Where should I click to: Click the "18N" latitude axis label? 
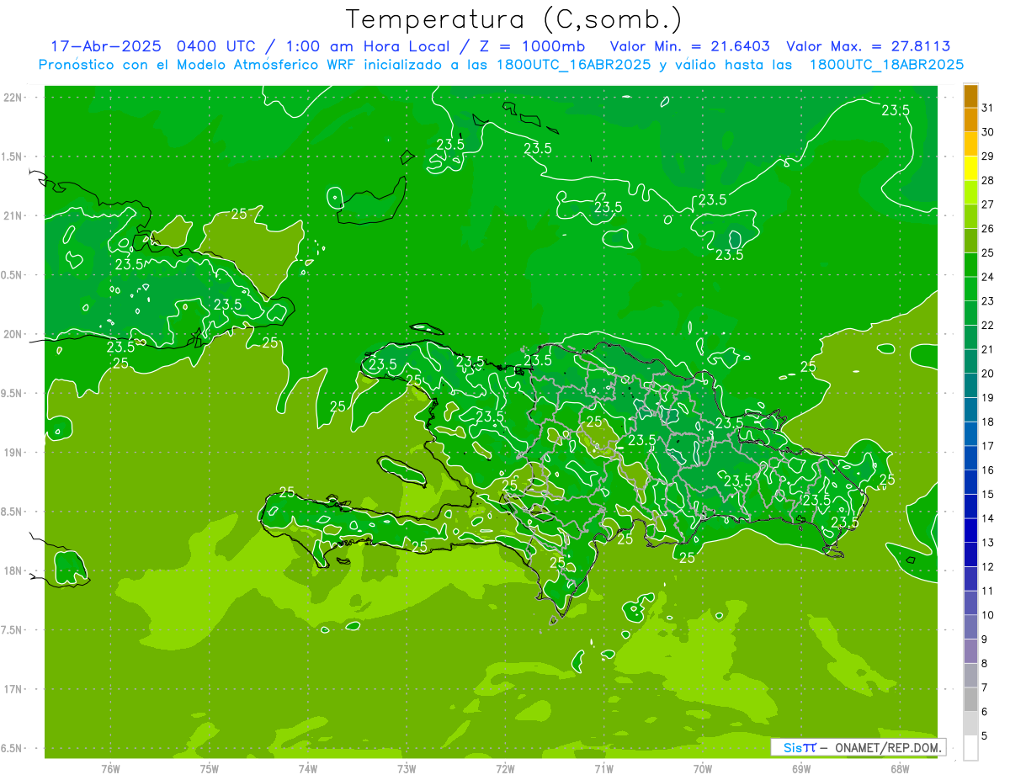coord(13,570)
